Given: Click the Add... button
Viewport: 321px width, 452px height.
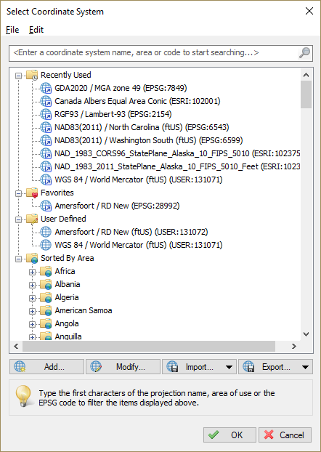Looking at the screenshot, I should click(x=46, y=367).
